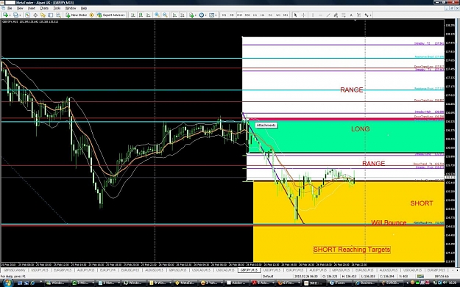Image resolution: width=460 pixels, height=287 pixels.
Task: Open the Templates icon
Action: point(211,15)
